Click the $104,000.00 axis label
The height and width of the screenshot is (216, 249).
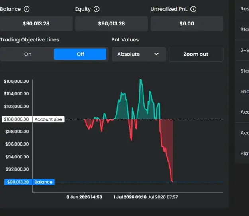click(x=16, y=94)
